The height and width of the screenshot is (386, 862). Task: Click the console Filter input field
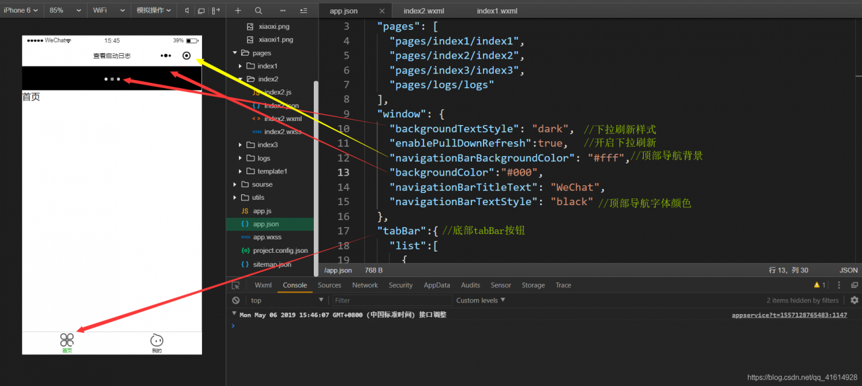pyautogui.click(x=391, y=301)
